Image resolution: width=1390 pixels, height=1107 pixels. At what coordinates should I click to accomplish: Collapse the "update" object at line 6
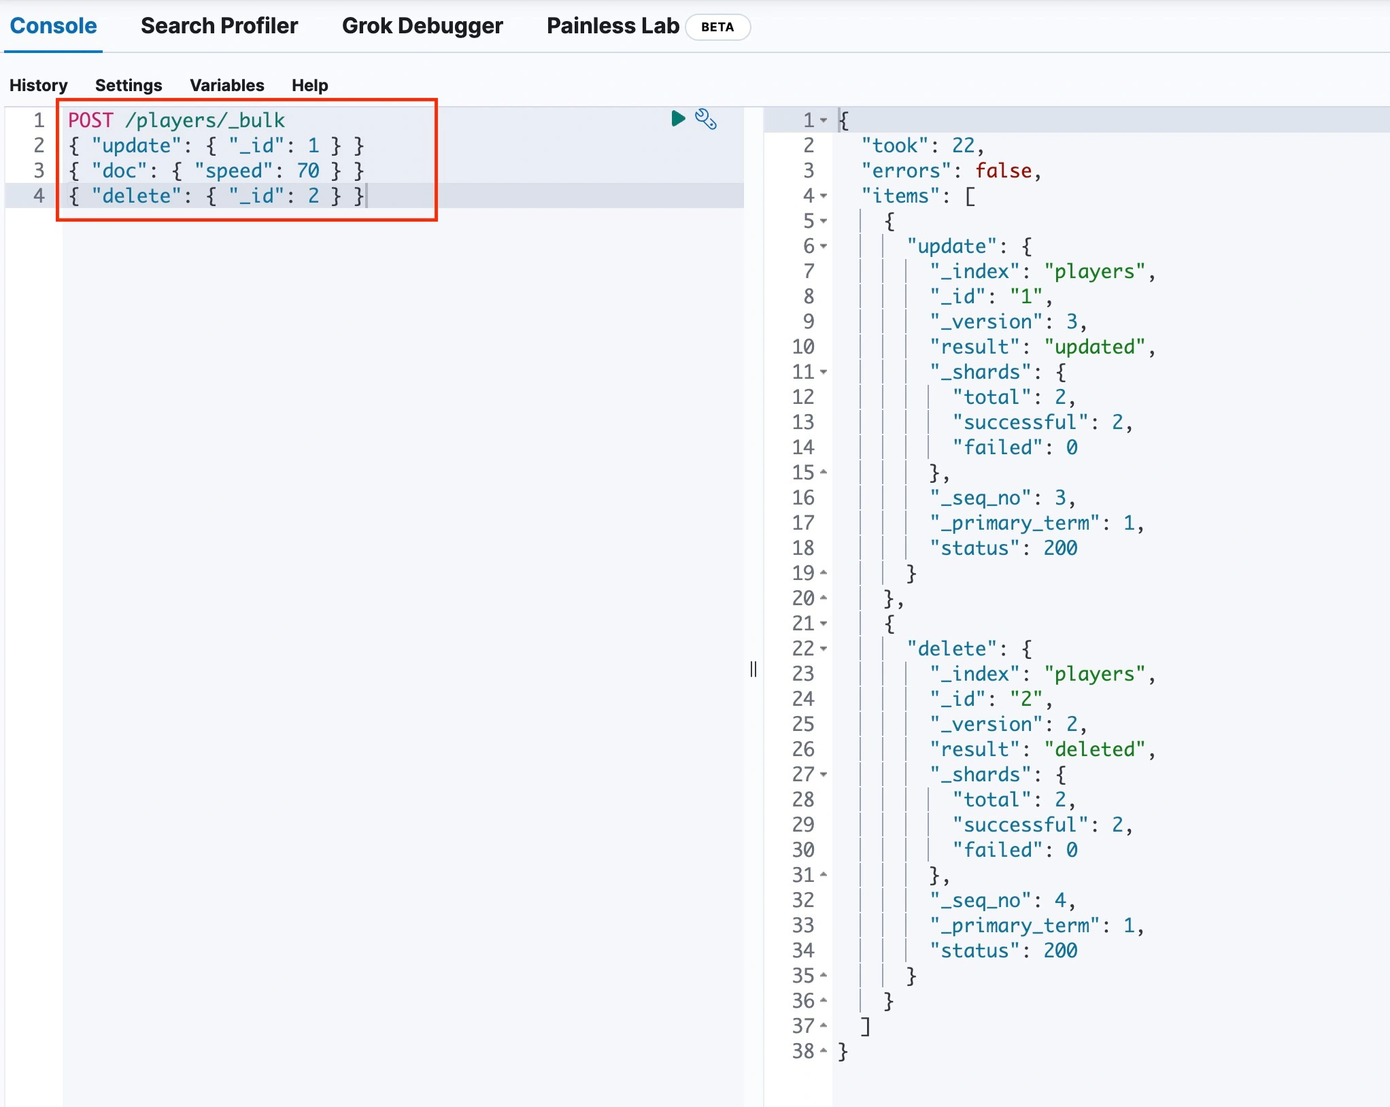824,246
